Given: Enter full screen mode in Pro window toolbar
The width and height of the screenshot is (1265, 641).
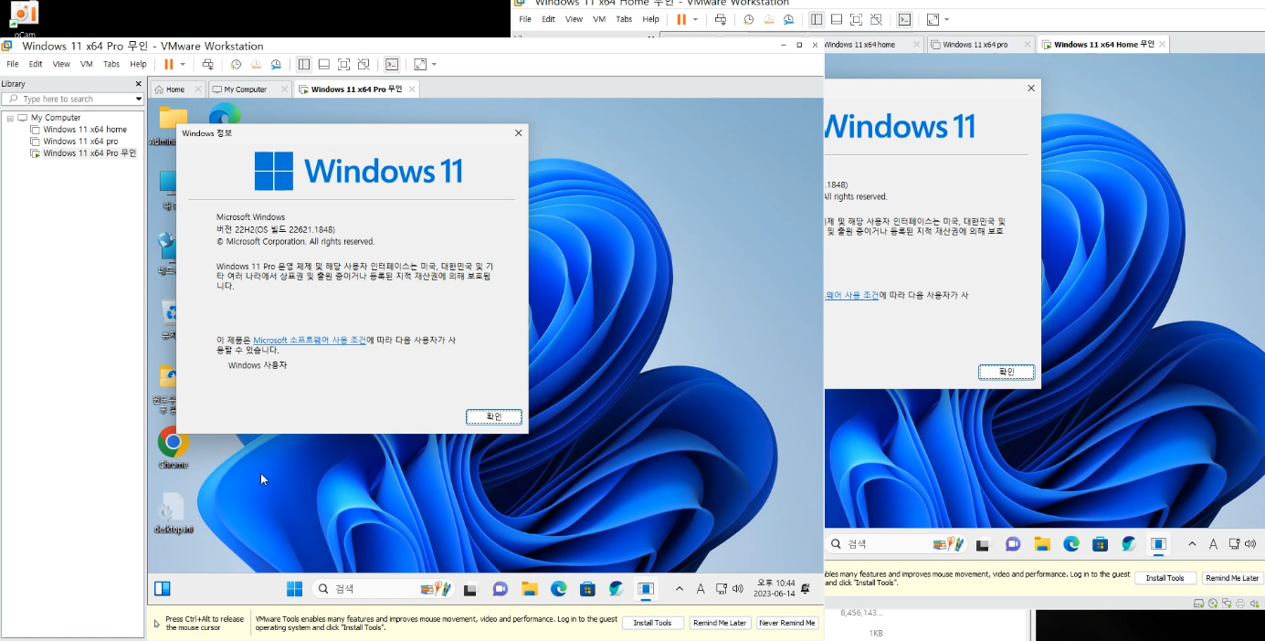Looking at the screenshot, I should [344, 64].
